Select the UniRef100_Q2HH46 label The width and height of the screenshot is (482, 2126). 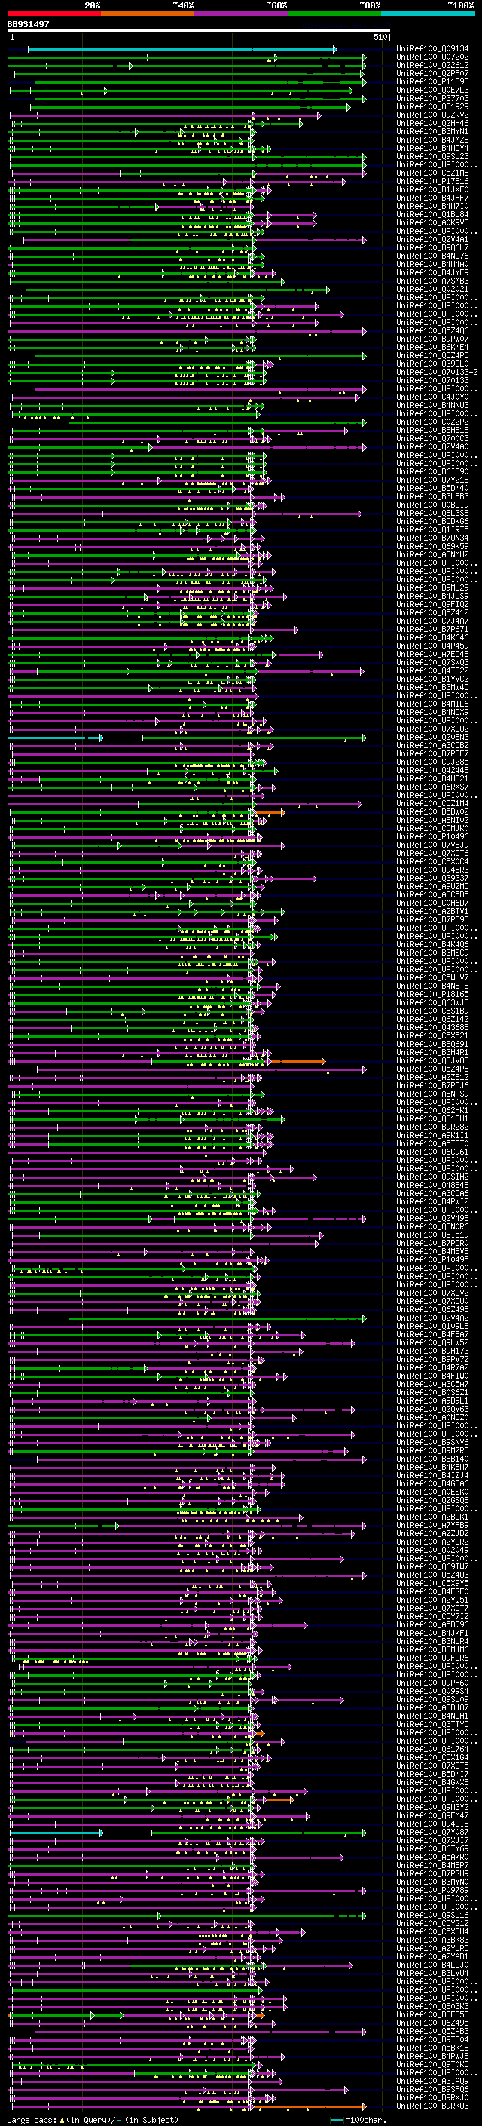[432, 124]
